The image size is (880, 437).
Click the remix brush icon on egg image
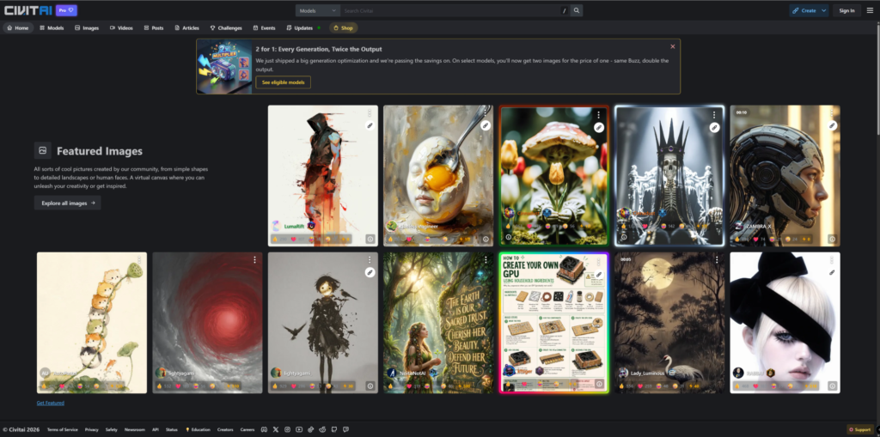coord(486,125)
